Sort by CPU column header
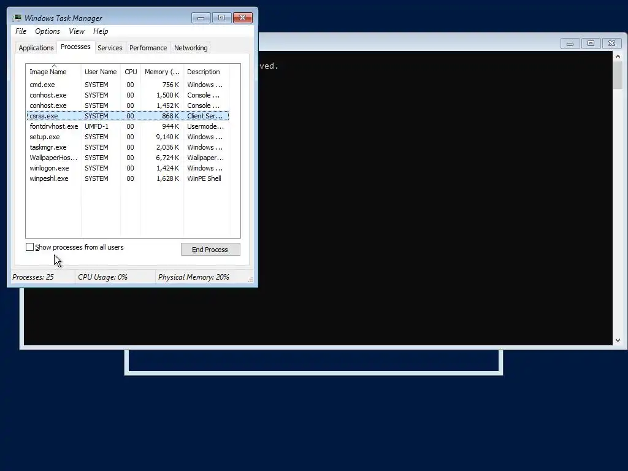This screenshot has width=628, height=471. (x=131, y=72)
